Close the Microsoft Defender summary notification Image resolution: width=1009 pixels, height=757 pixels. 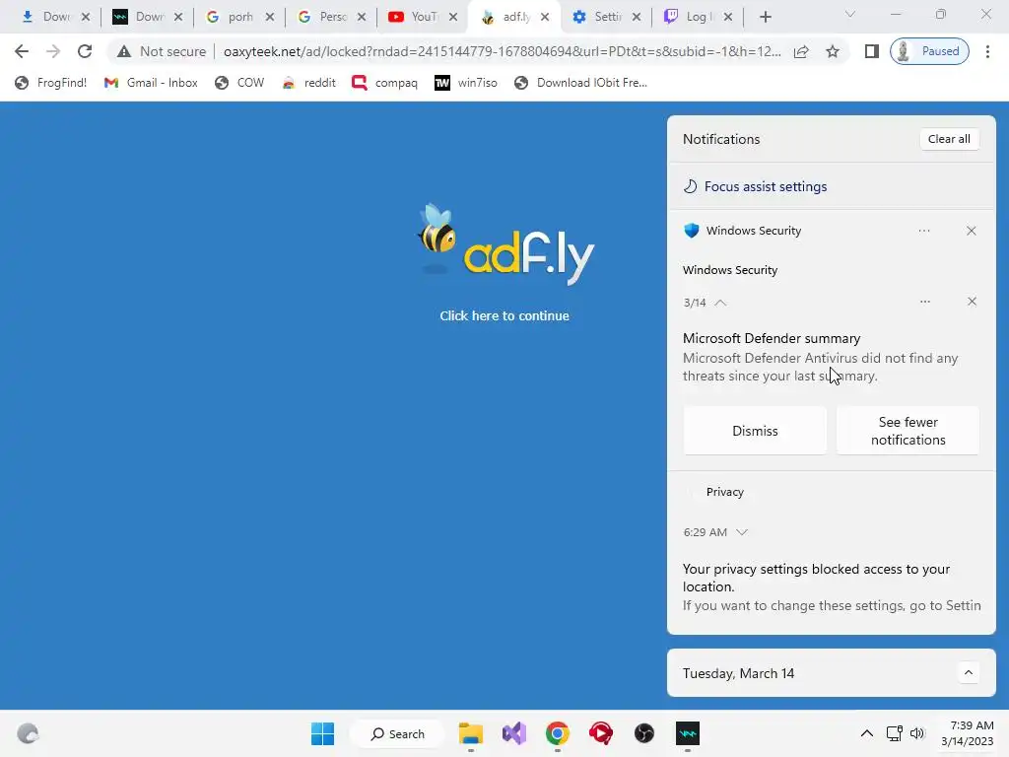972,302
